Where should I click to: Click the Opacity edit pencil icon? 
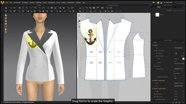coord(183,62)
